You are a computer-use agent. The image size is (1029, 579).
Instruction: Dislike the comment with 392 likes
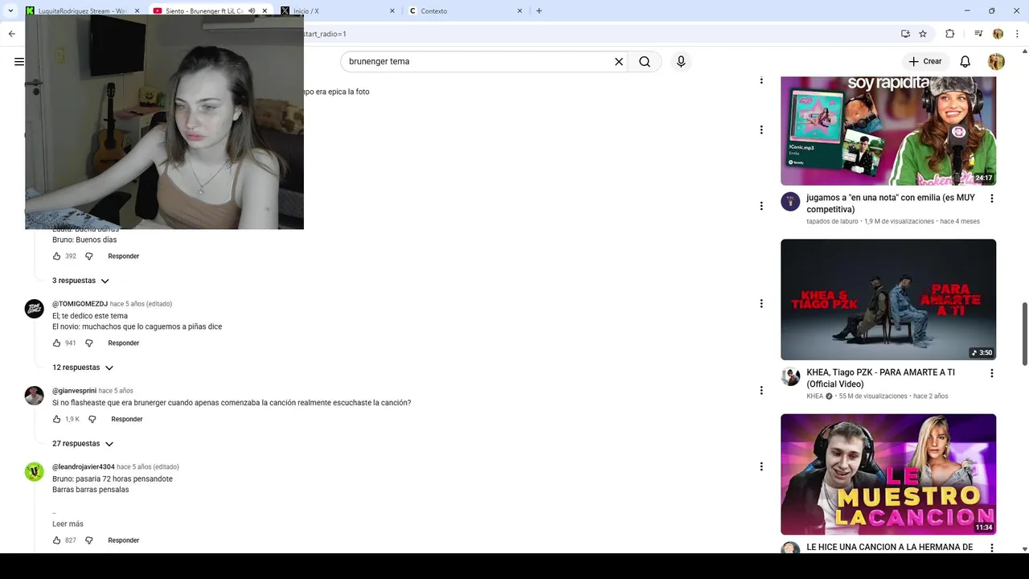(x=89, y=257)
